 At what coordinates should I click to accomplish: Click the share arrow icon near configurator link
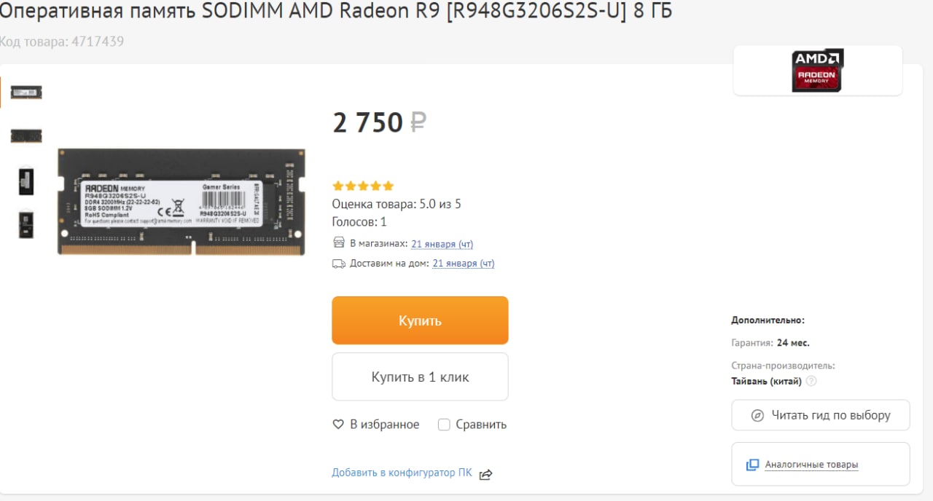(486, 474)
